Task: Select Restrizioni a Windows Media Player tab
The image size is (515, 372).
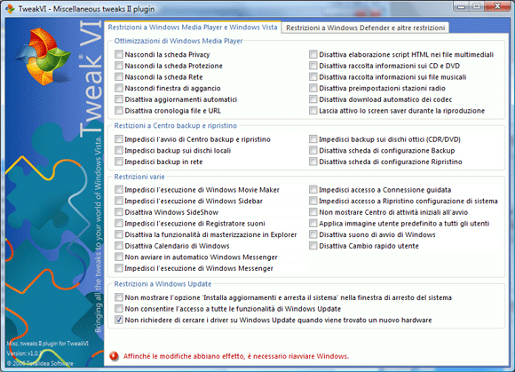Action: pyautogui.click(x=193, y=28)
